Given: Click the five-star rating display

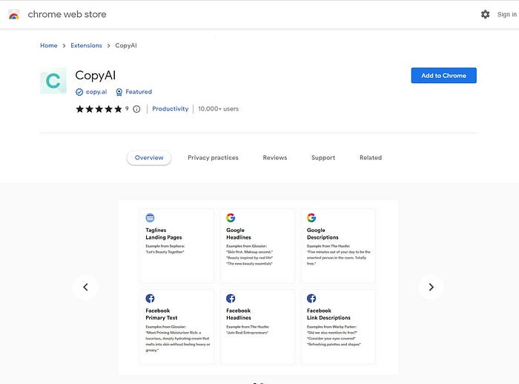Looking at the screenshot, I should (x=99, y=109).
